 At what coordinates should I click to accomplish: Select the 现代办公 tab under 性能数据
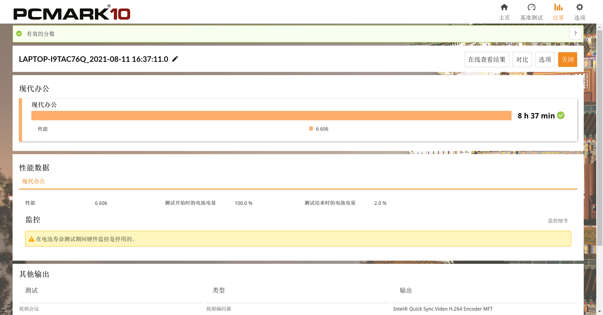point(34,181)
